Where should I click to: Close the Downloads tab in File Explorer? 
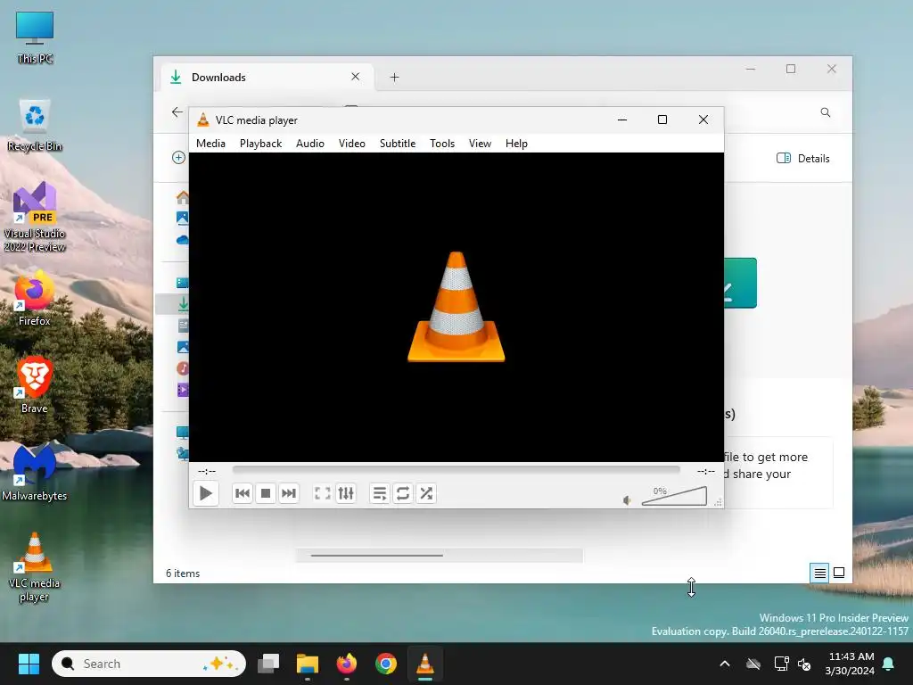355,77
